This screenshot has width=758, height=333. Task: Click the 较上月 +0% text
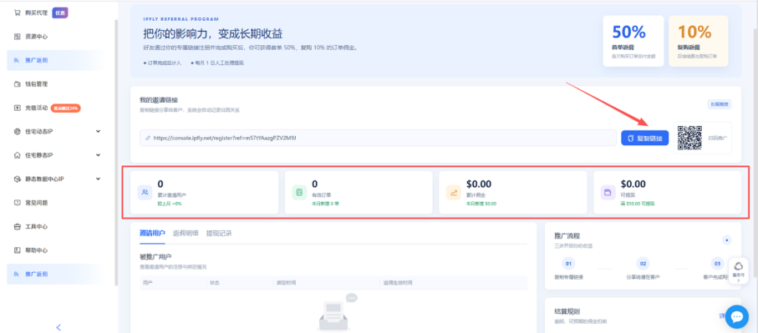click(x=169, y=204)
